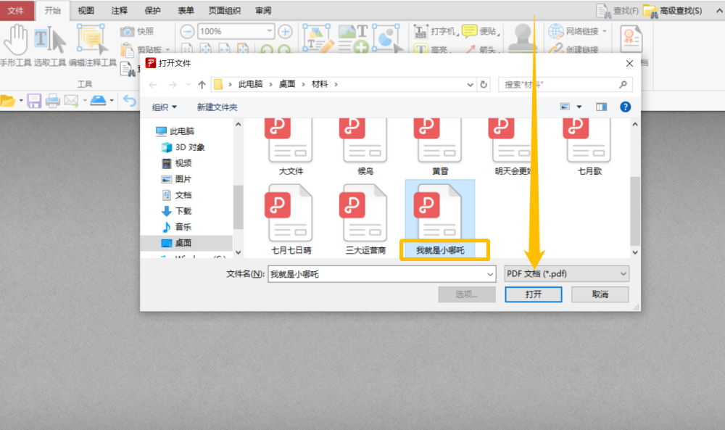Select the 七月七日晴 PDF file
This screenshot has height=430, width=725.
(x=291, y=219)
